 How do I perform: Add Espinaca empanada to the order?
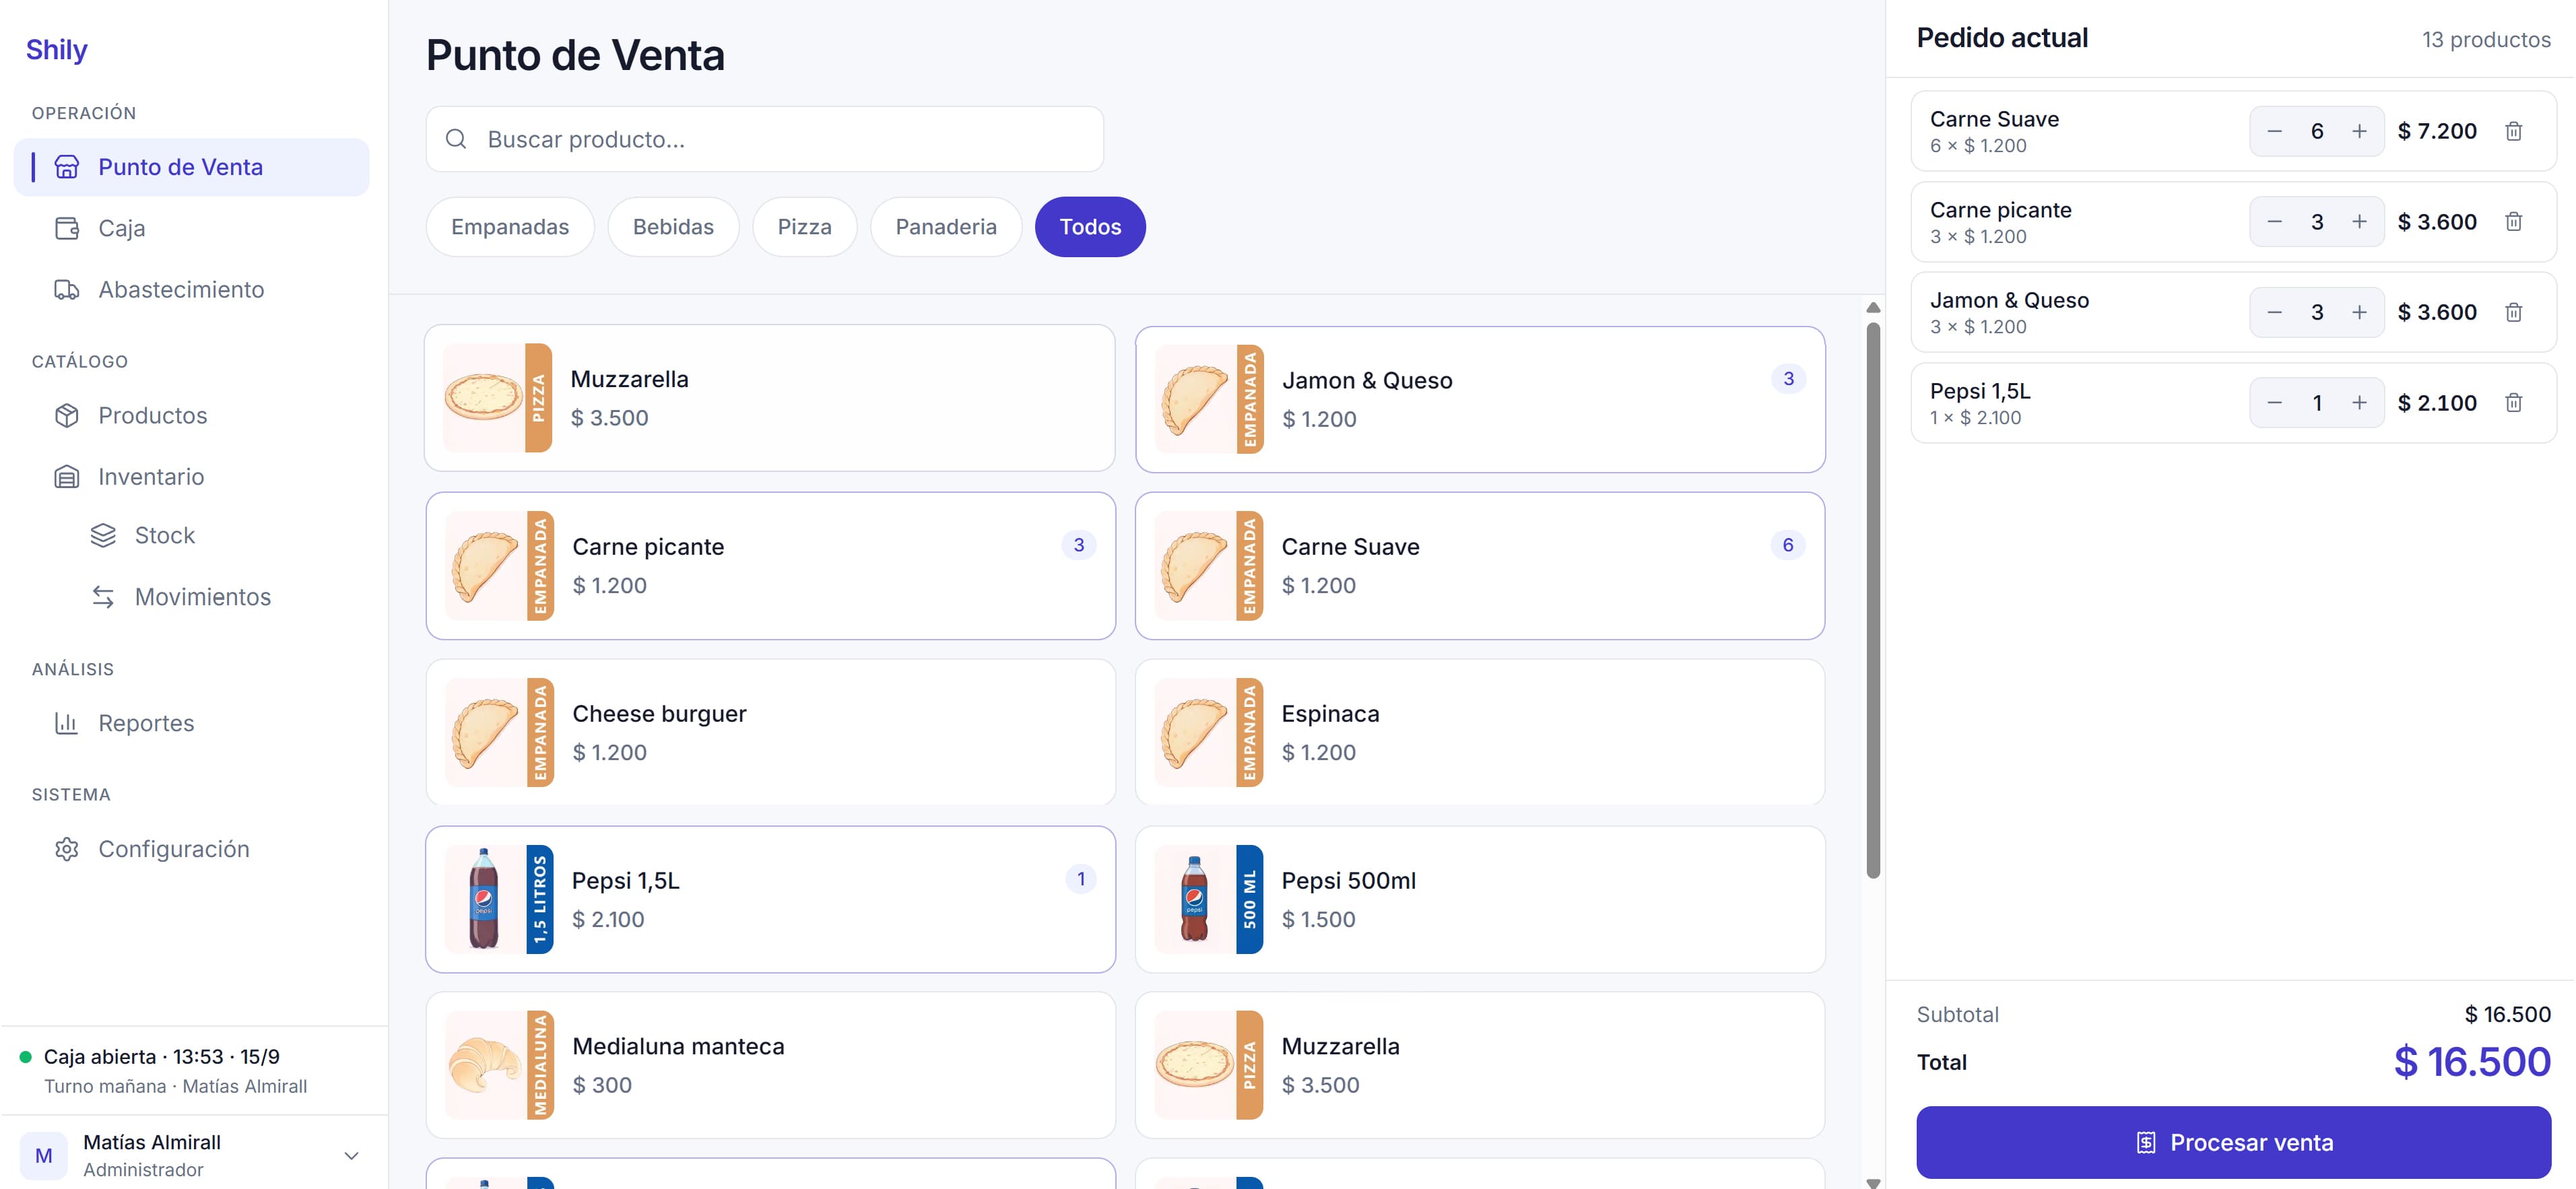coord(1479,732)
